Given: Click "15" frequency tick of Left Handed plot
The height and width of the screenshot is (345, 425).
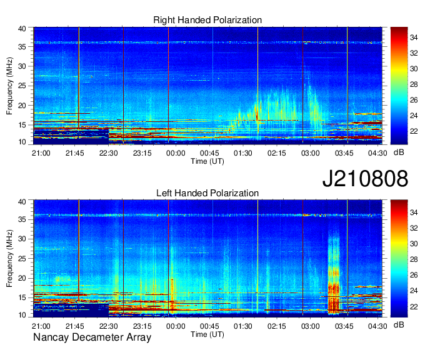Looking at the screenshot, I should pos(22,297).
